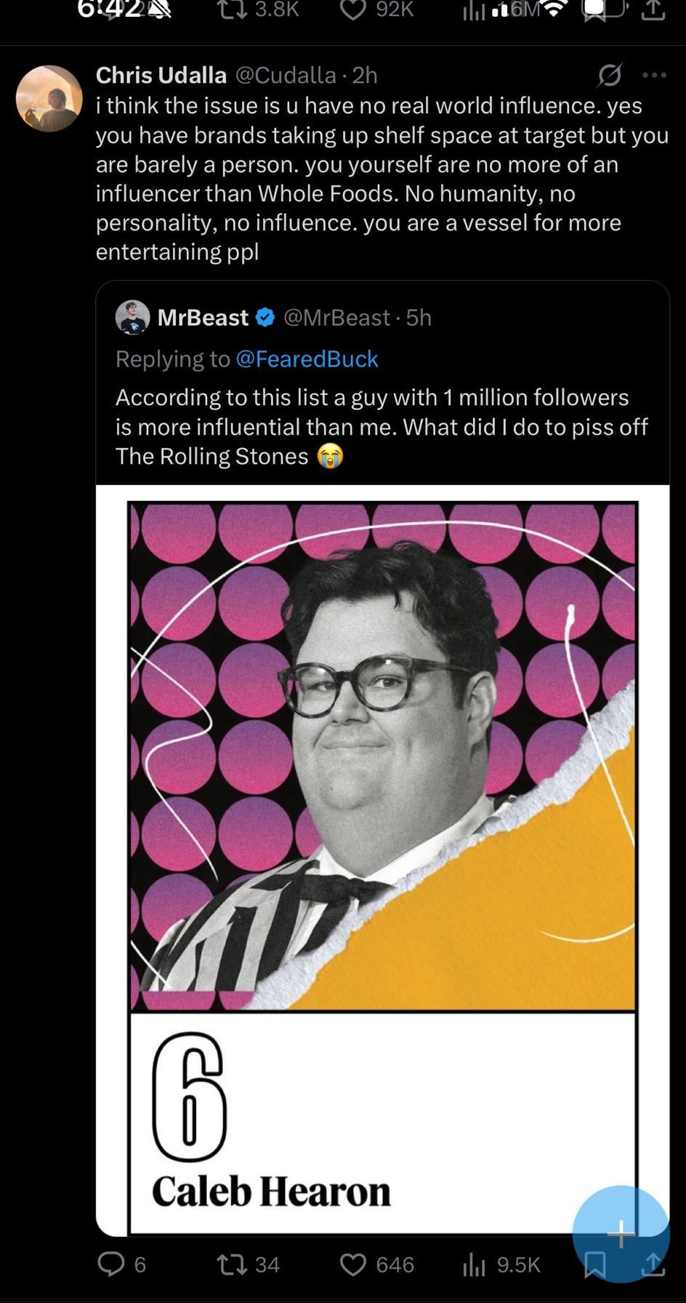Reply to Chris Udalla's tweet

(111, 1264)
